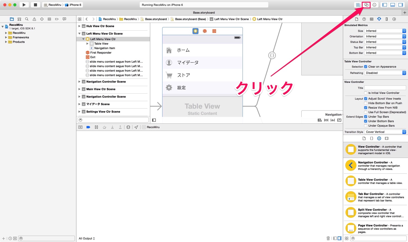Toggle Clear on Appearance checkbox
This screenshot has width=408, height=242.
coord(366,67)
